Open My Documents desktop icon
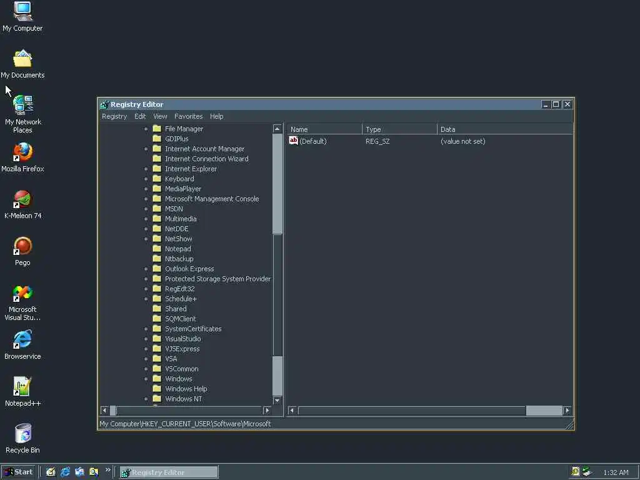 [22, 58]
